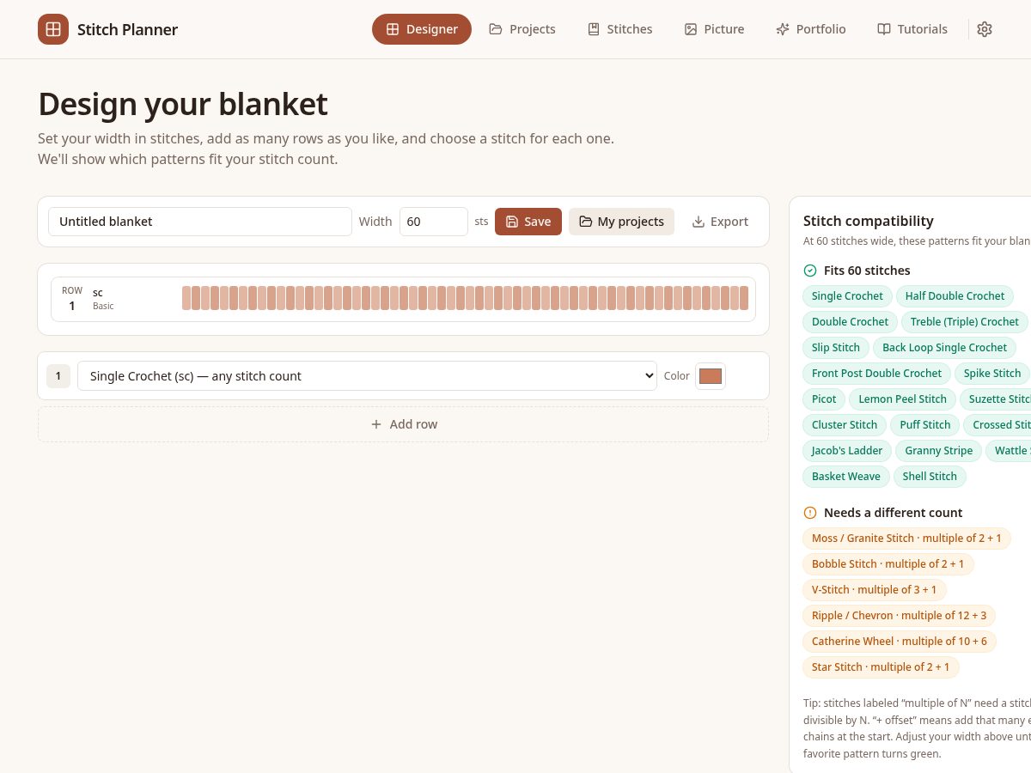This screenshot has height=773, width=1031.
Task: Switch to the Portfolio tab
Action: [x=811, y=29]
